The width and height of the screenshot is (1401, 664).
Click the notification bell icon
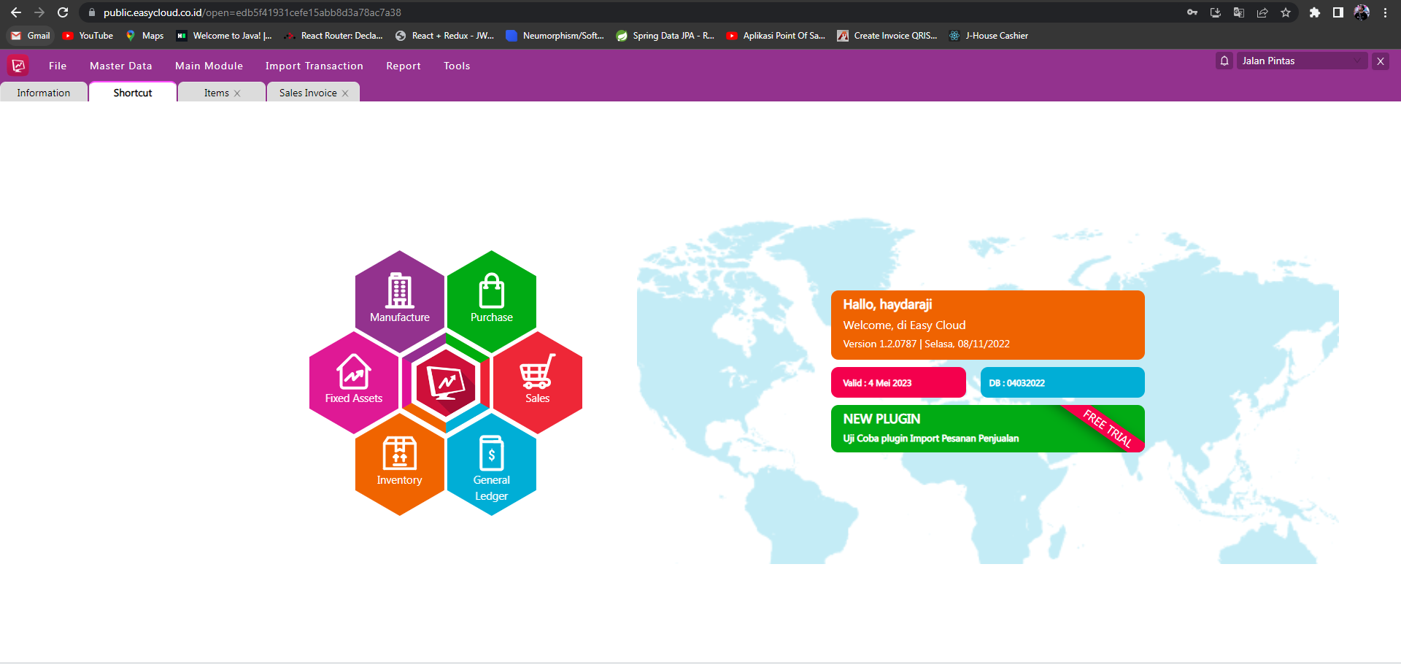[1224, 61]
